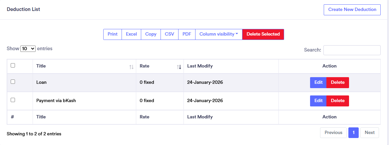This screenshot has width=389, height=145.
Task: Sort table by Title column arrows
Action: coord(131,67)
